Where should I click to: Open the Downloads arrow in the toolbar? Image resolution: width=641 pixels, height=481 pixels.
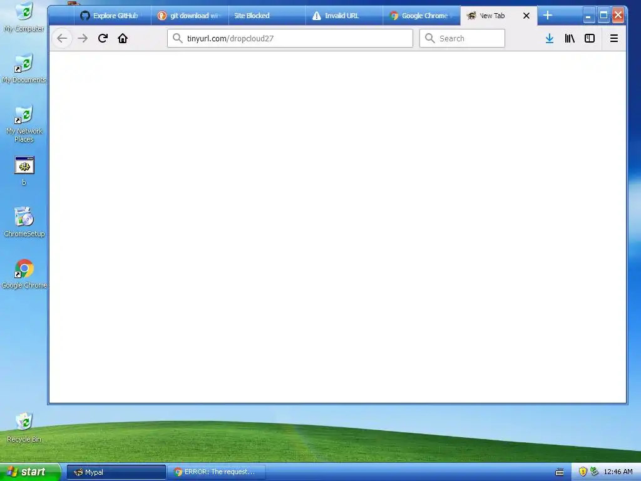click(x=550, y=38)
